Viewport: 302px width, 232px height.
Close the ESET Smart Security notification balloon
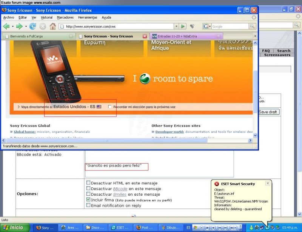tap(268, 183)
